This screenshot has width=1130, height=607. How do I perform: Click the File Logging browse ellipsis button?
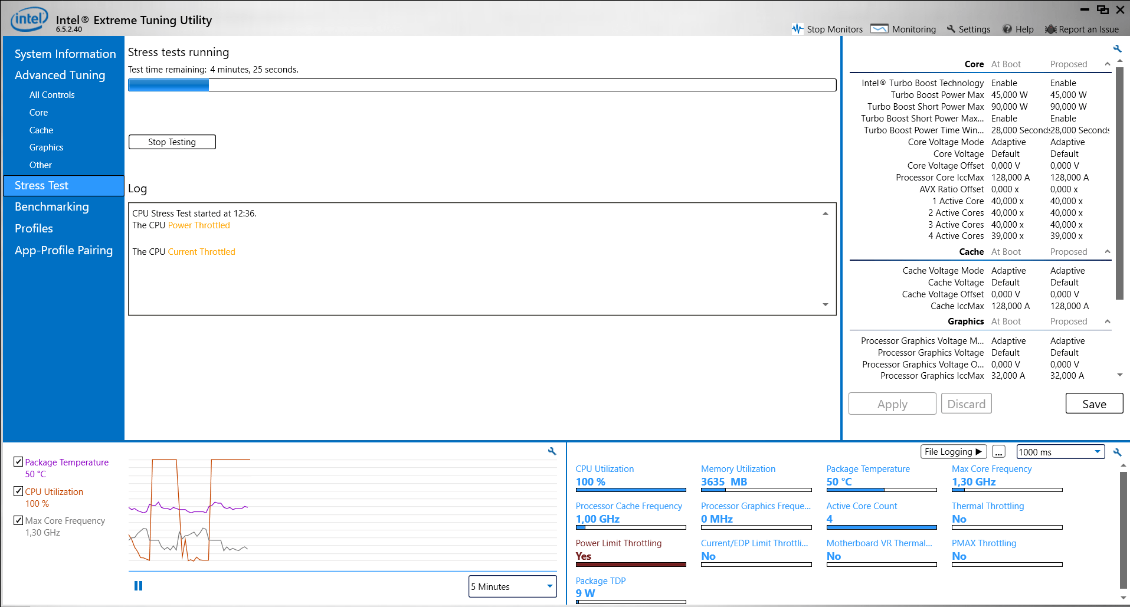(998, 452)
